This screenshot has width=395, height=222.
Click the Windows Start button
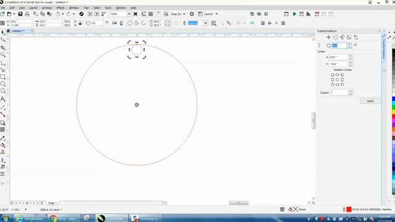[x=6, y=218]
